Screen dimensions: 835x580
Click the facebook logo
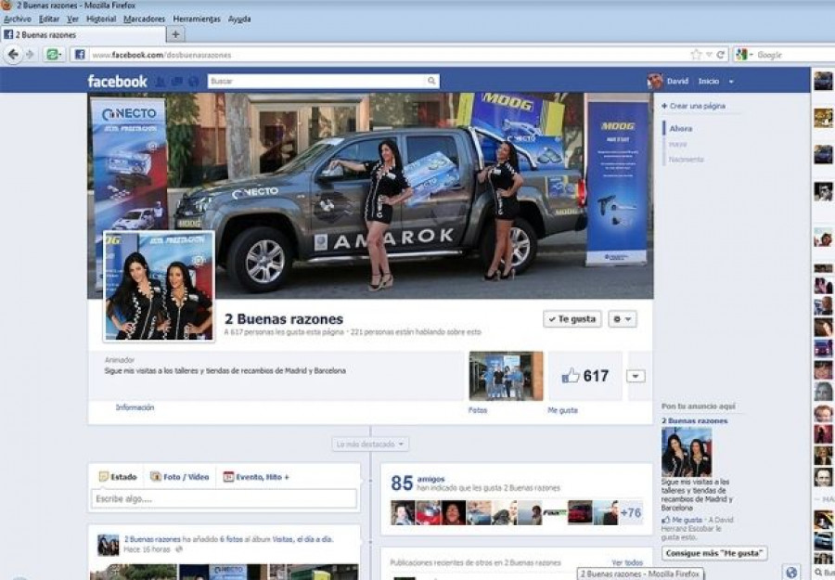117,81
